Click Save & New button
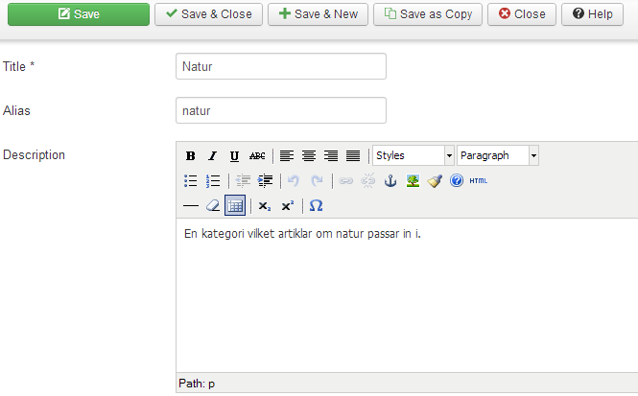Screen dimensions: 638x396 318,14
